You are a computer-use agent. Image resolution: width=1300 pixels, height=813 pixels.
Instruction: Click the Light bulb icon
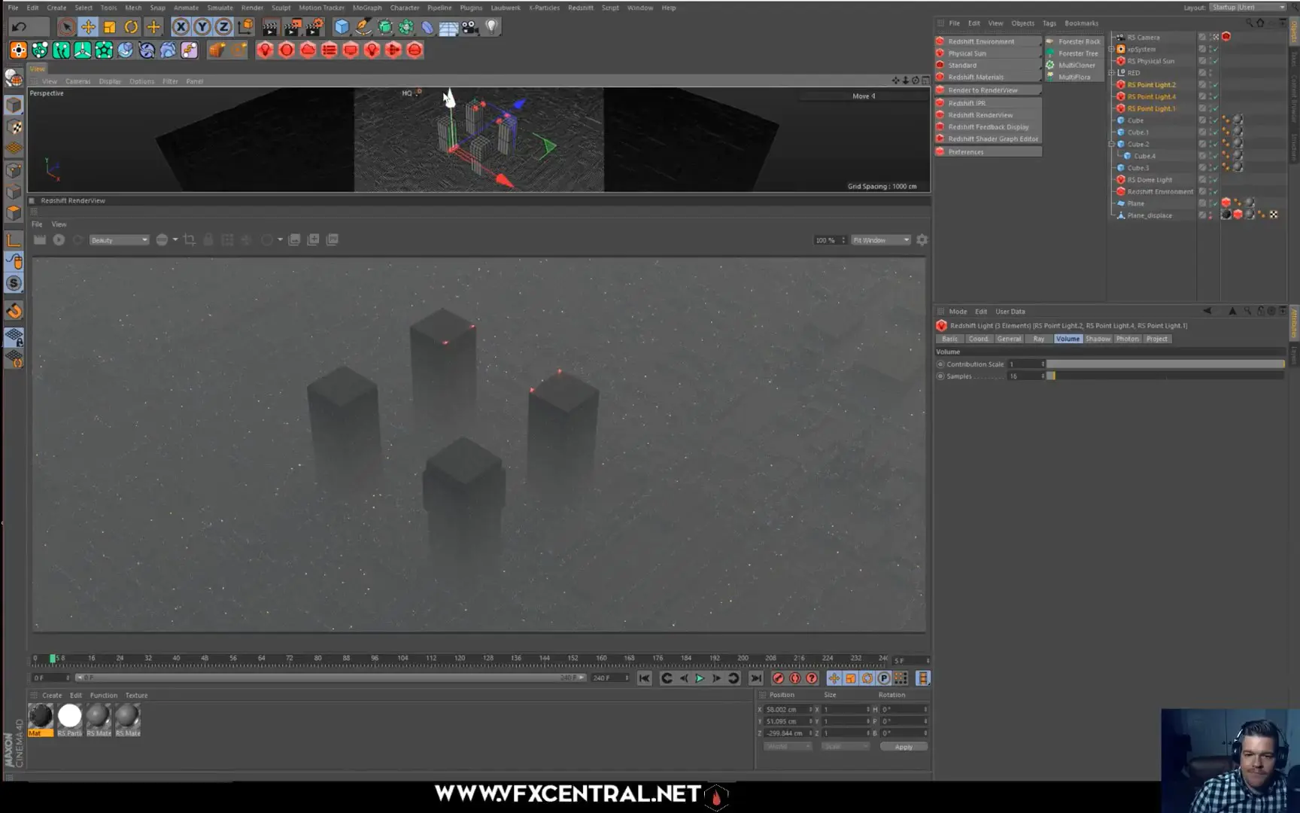491,27
